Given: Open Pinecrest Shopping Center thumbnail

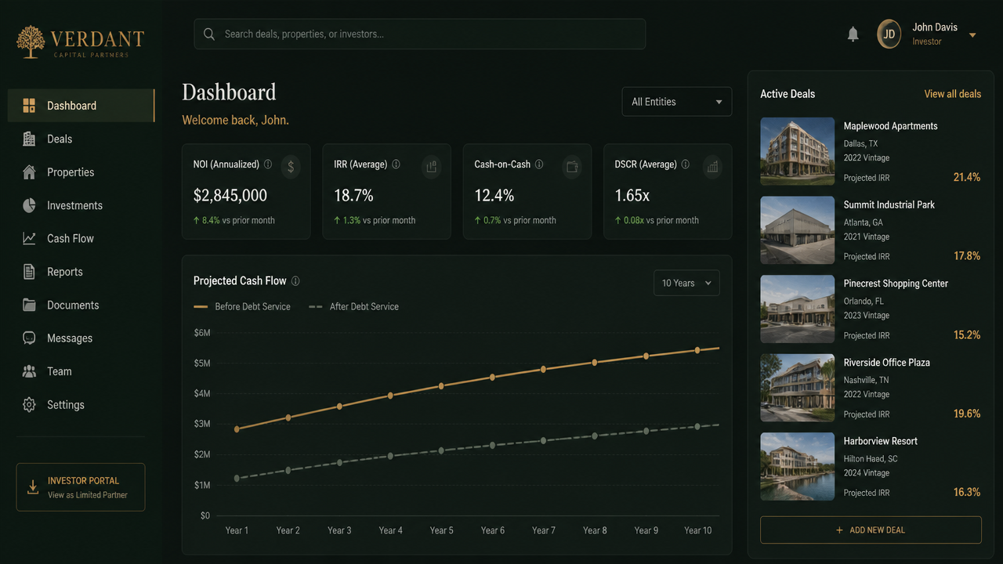Looking at the screenshot, I should pos(797,309).
